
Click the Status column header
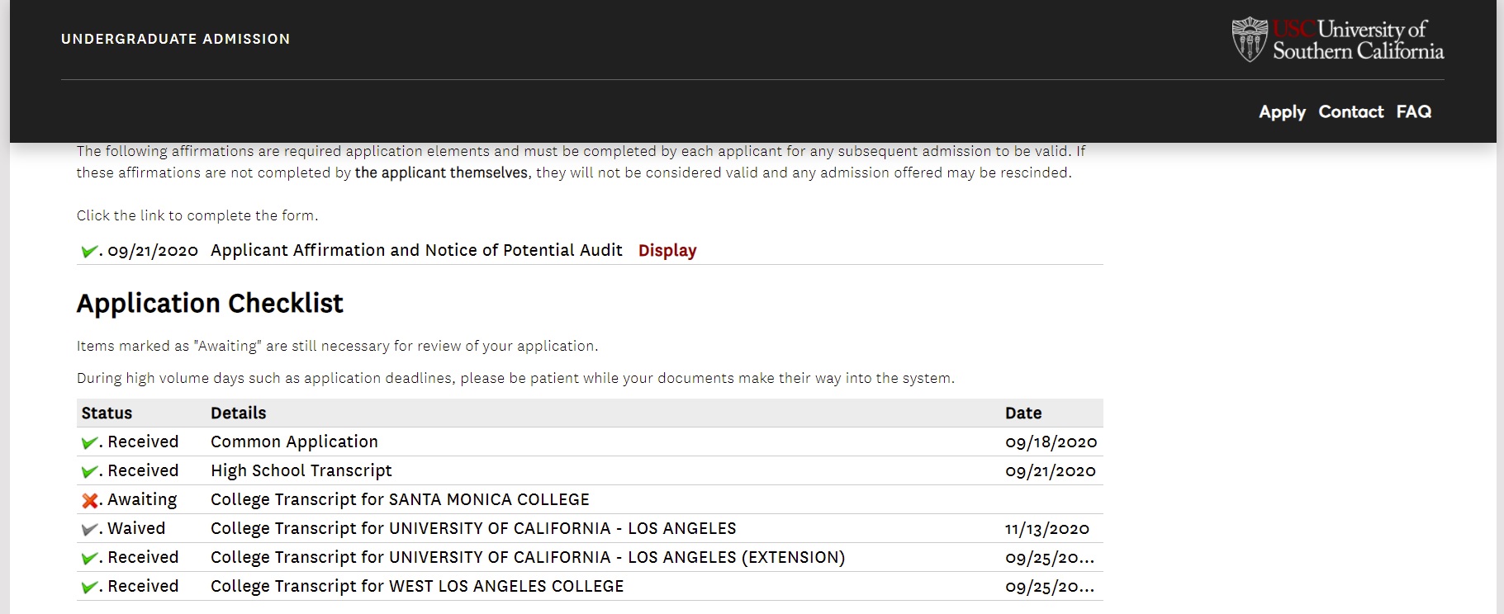tap(107, 413)
